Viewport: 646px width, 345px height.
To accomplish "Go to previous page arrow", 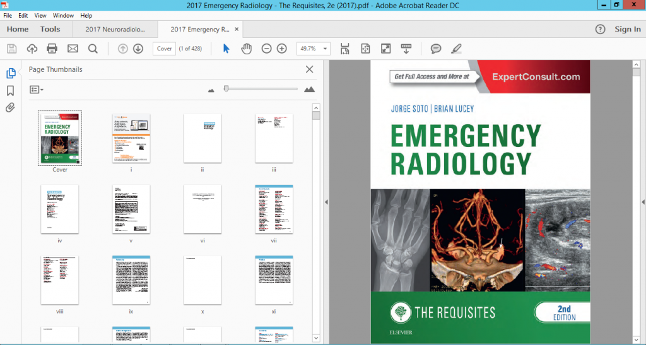I will click(123, 49).
